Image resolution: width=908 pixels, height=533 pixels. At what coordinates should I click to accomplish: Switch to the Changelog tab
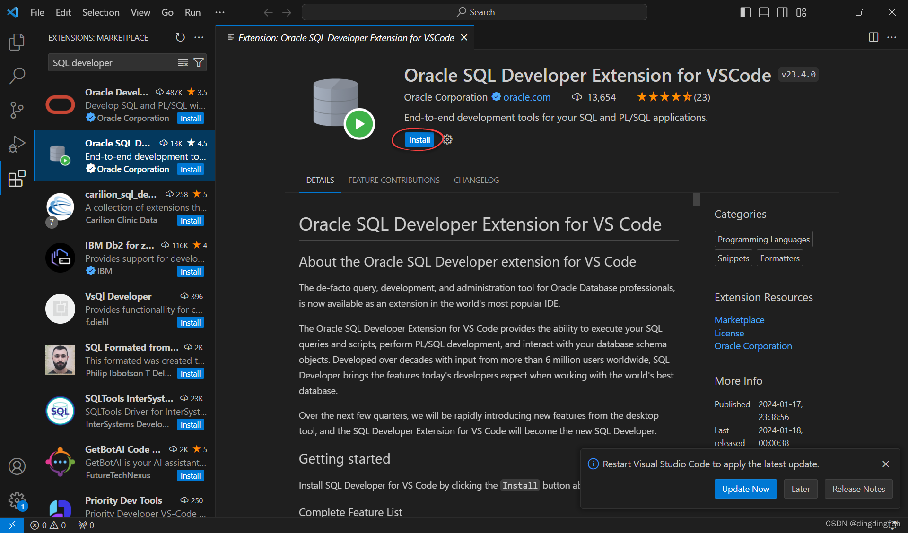pos(476,180)
